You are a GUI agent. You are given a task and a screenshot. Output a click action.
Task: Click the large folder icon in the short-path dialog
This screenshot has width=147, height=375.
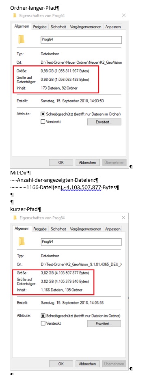click(x=22, y=241)
